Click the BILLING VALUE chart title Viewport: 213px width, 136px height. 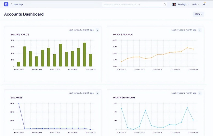click(x=20, y=34)
